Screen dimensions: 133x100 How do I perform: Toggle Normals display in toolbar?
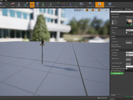click(x=57, y=5)
